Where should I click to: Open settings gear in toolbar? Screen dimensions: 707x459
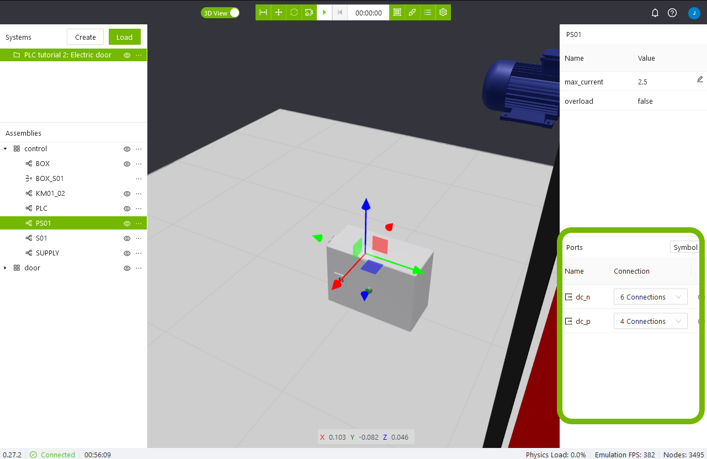coord(443,13)
